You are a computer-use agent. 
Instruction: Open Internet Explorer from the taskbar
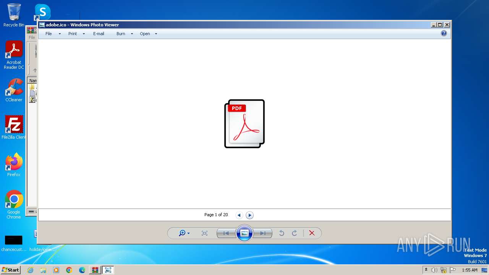pos(30,270)
